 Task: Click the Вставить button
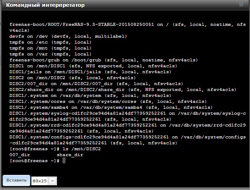point(16,180)
